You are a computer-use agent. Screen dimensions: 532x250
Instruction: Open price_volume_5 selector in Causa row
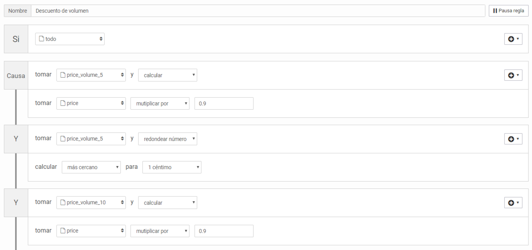[x=91, y=75]
